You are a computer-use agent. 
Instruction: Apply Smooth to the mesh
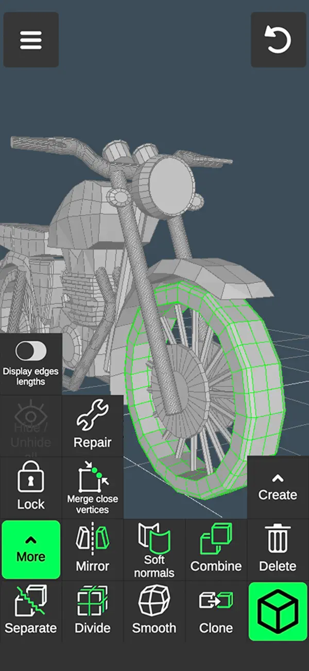[154, 611]
